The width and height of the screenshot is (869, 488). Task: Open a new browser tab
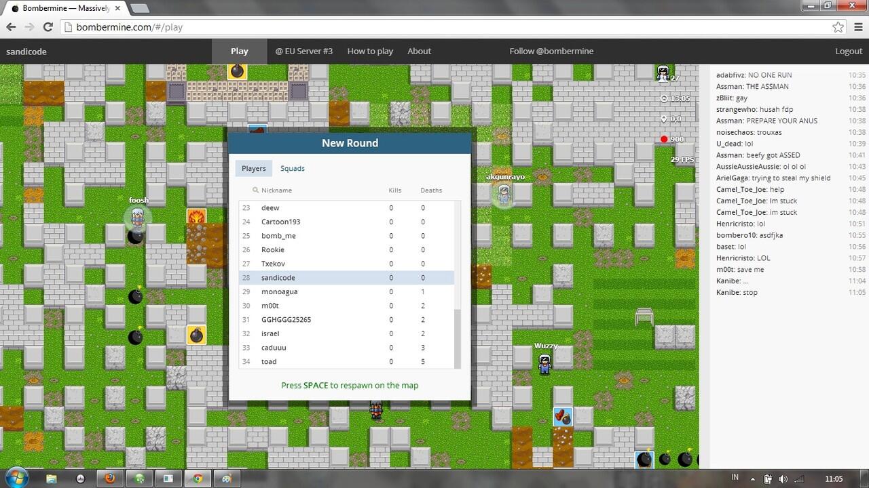tap(139, 9)
